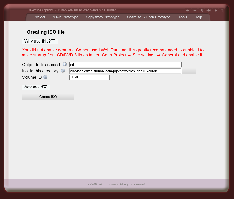Click the R reload icon
The height and width of the screenshot is (199, 234).
coord(201,11)
